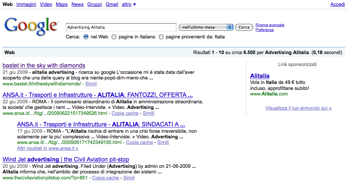Screen dimensions: 348x182
Task: Click the sponsored URL www.Alitalia.com
Action: pyautogui.click(x=269, y=94)
